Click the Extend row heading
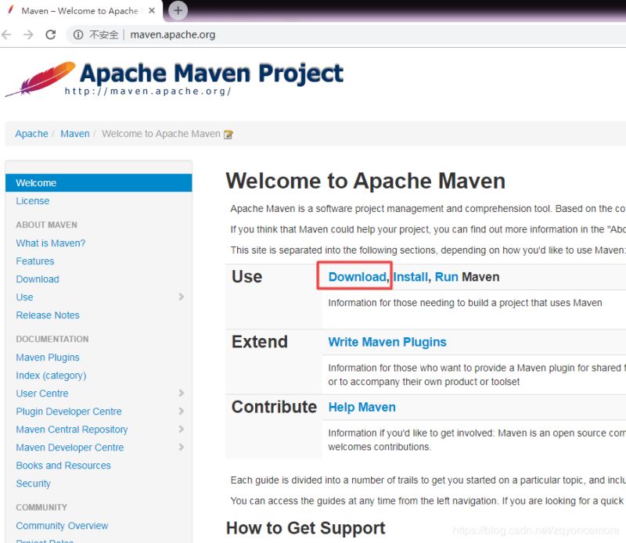The width and height of the screenshot is (626, 543). pyautogui.click(x=260, y=342)
